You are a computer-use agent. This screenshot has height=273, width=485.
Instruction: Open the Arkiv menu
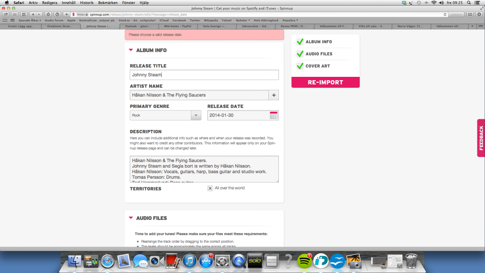[33, 2]
